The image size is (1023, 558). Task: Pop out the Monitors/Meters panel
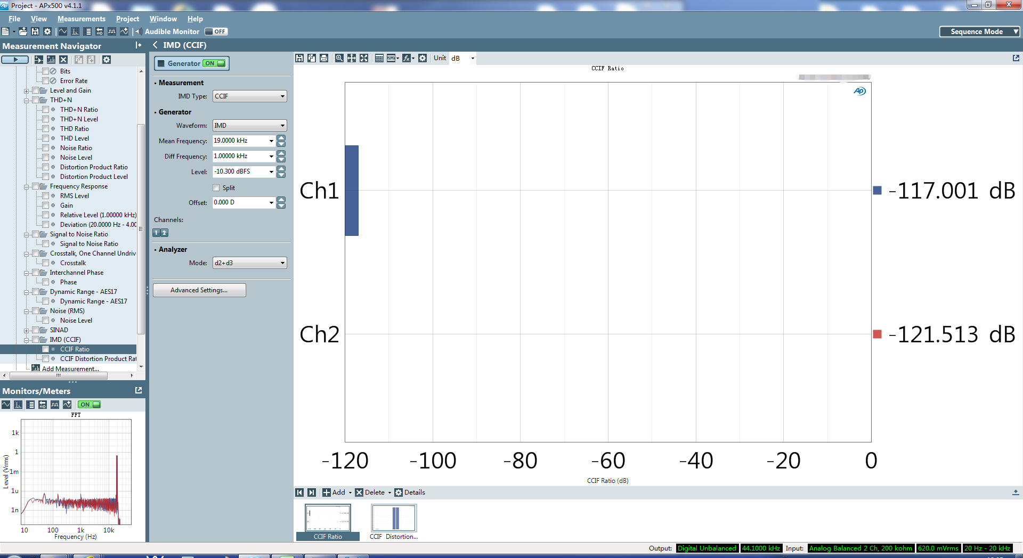coord(139,390)
